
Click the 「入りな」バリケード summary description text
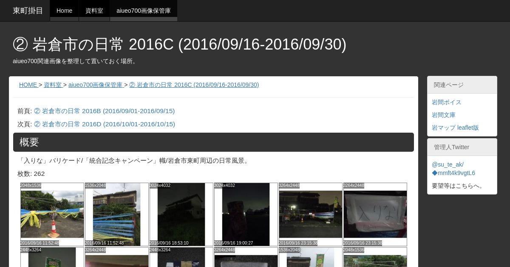134,161
